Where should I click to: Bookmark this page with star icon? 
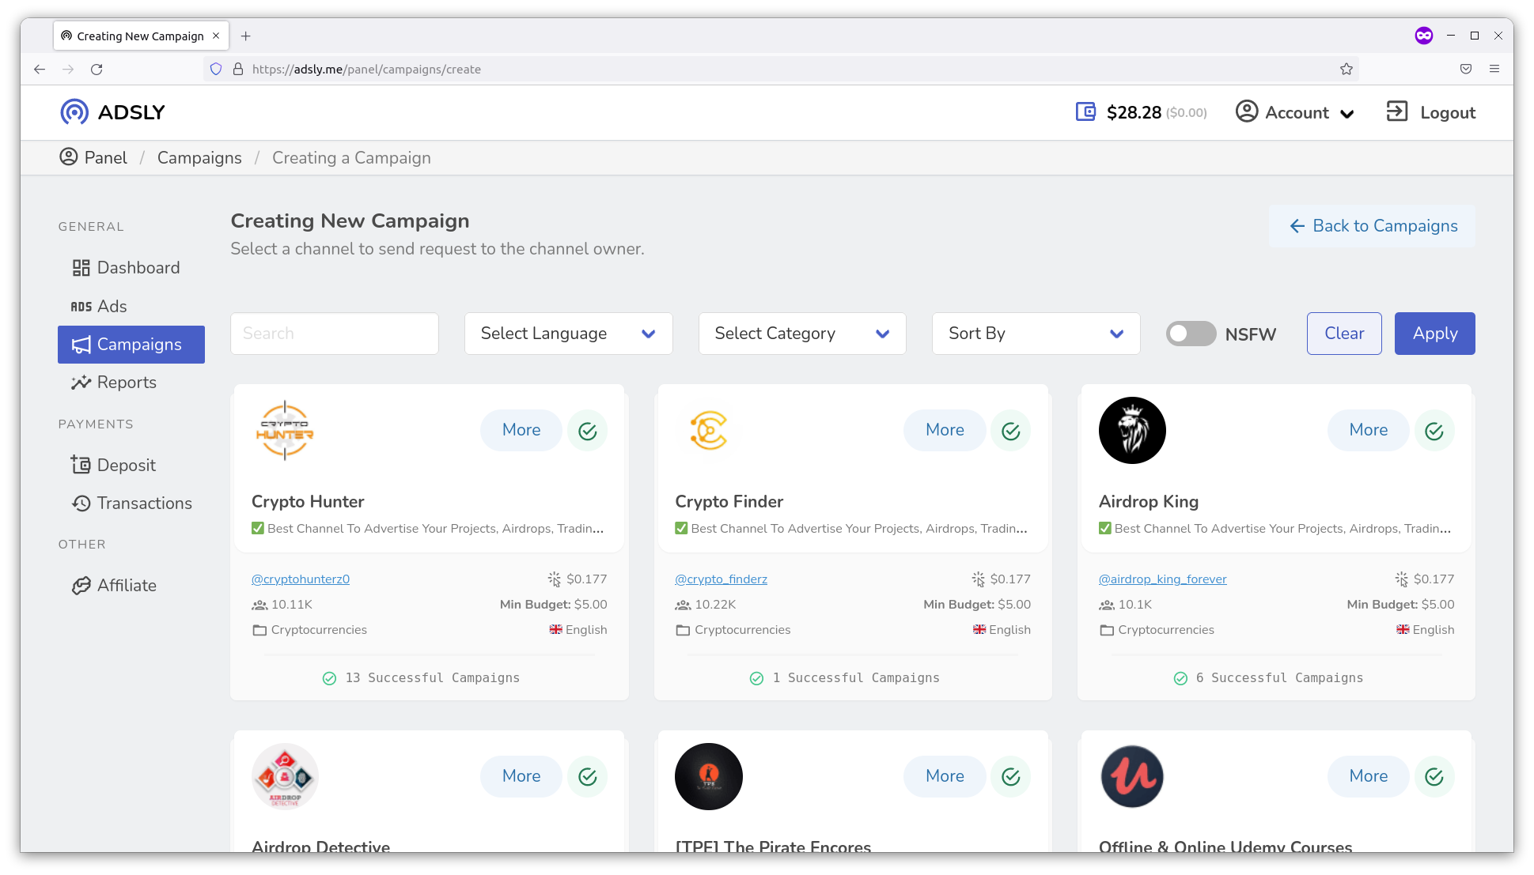click(1347, 70)
